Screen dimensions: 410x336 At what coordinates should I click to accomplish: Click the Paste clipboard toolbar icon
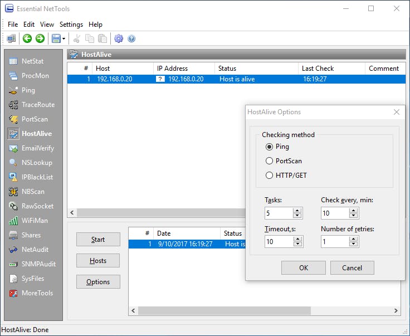102,38
